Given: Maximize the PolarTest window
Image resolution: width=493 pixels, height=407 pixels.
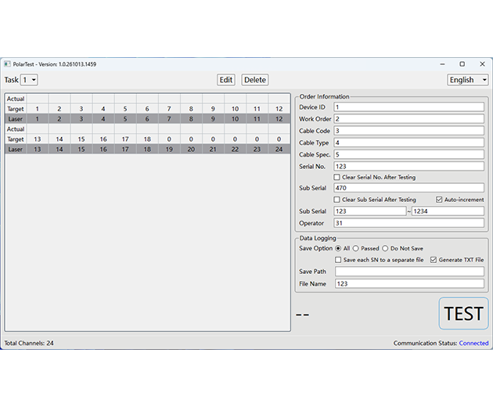Looking at the screenshot, I should [x=462, y=64].
